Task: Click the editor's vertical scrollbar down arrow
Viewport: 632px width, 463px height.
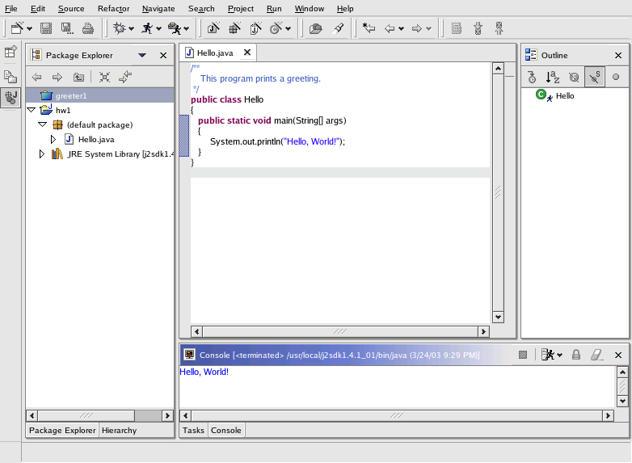Action: [497, 318]
